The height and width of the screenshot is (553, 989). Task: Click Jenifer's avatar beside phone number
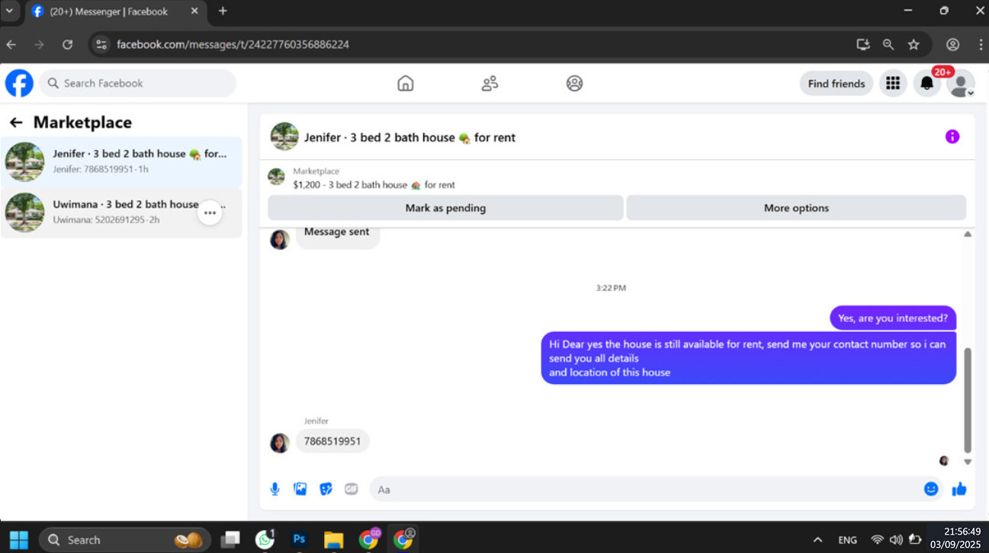280,443
